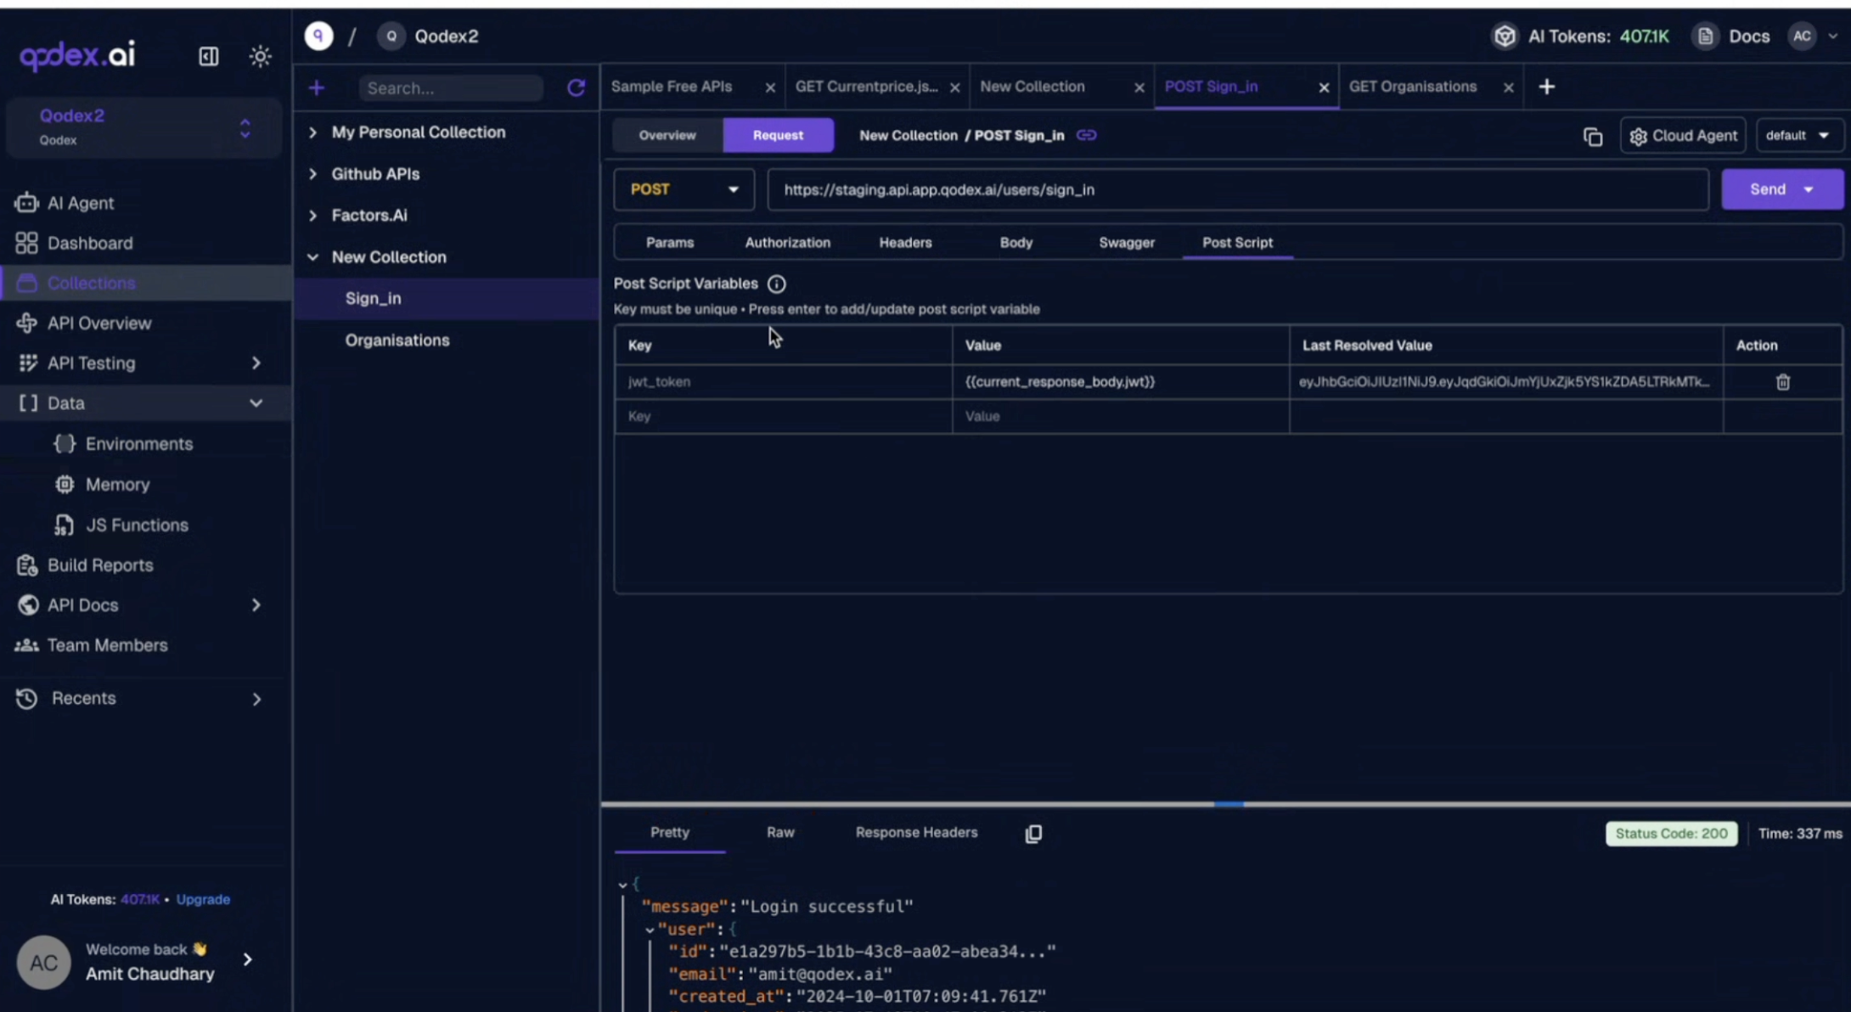Switch to the Authorization tab
Screen dimensions: 1851x1012
[x=787, y=243]
